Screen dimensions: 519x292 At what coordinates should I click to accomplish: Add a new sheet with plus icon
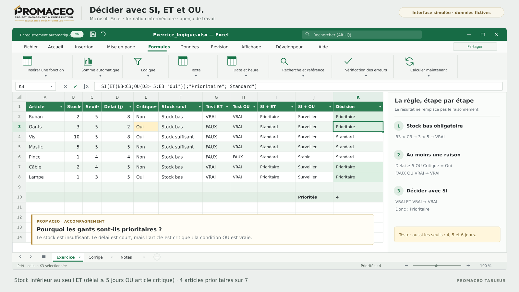[x=157, y=257]
